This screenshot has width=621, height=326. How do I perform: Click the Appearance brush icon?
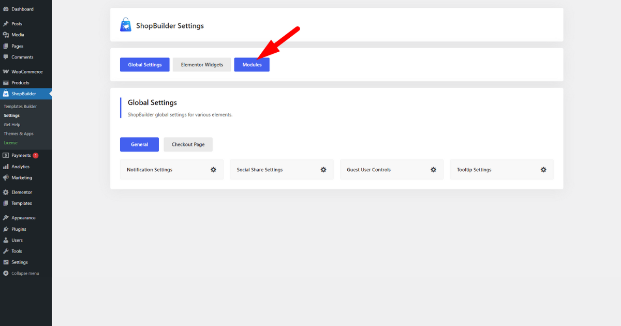(6, 218)
